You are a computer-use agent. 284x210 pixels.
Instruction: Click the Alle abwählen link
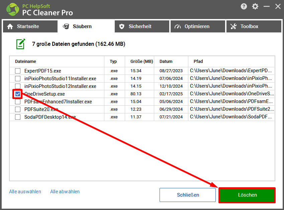pos(65,192)
